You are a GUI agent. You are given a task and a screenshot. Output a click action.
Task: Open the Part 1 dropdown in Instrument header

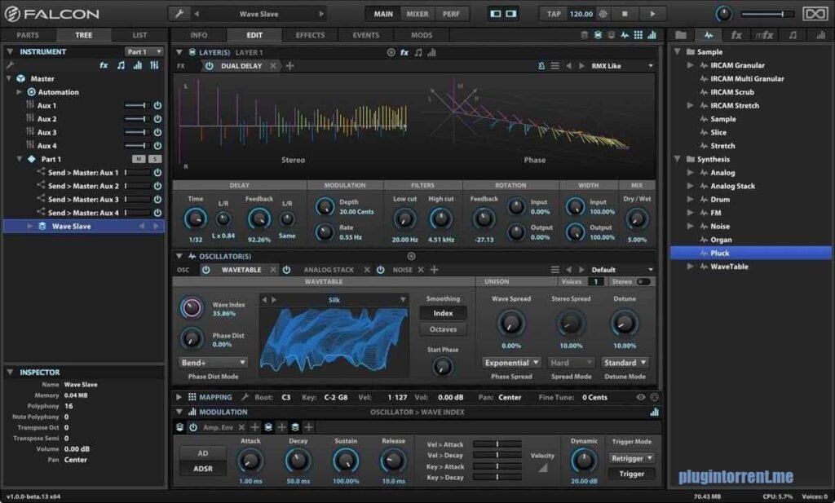click(144, 51)
